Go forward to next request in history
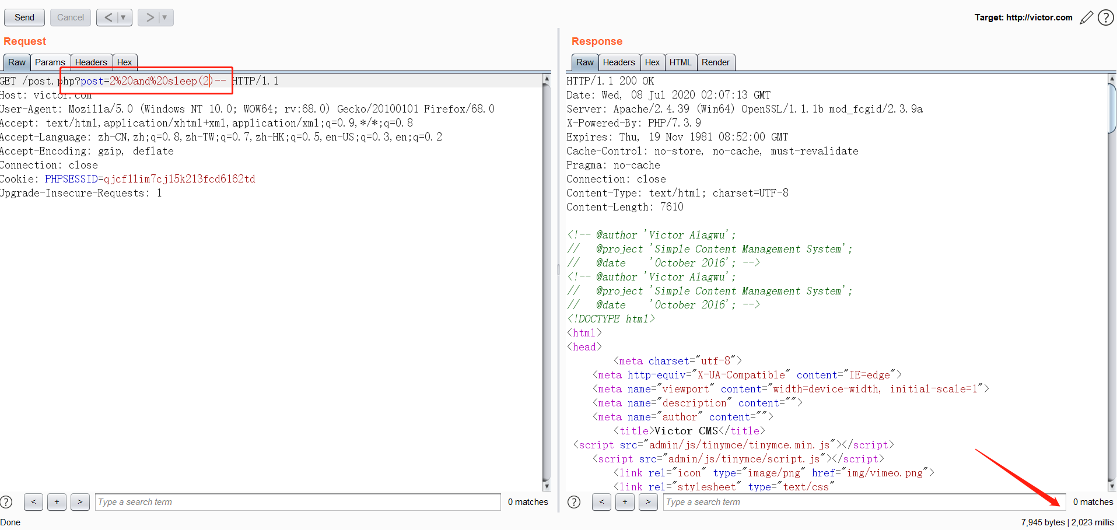Viewport: 1117px width, 530px height. (149, 17)
